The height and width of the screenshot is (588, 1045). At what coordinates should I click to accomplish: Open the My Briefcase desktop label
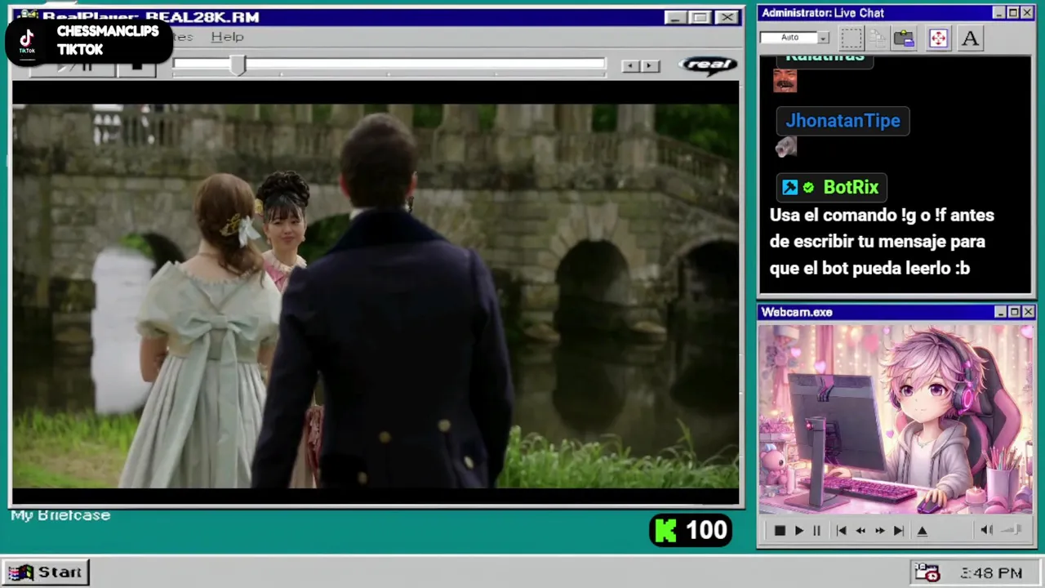[x=60, y=515]
